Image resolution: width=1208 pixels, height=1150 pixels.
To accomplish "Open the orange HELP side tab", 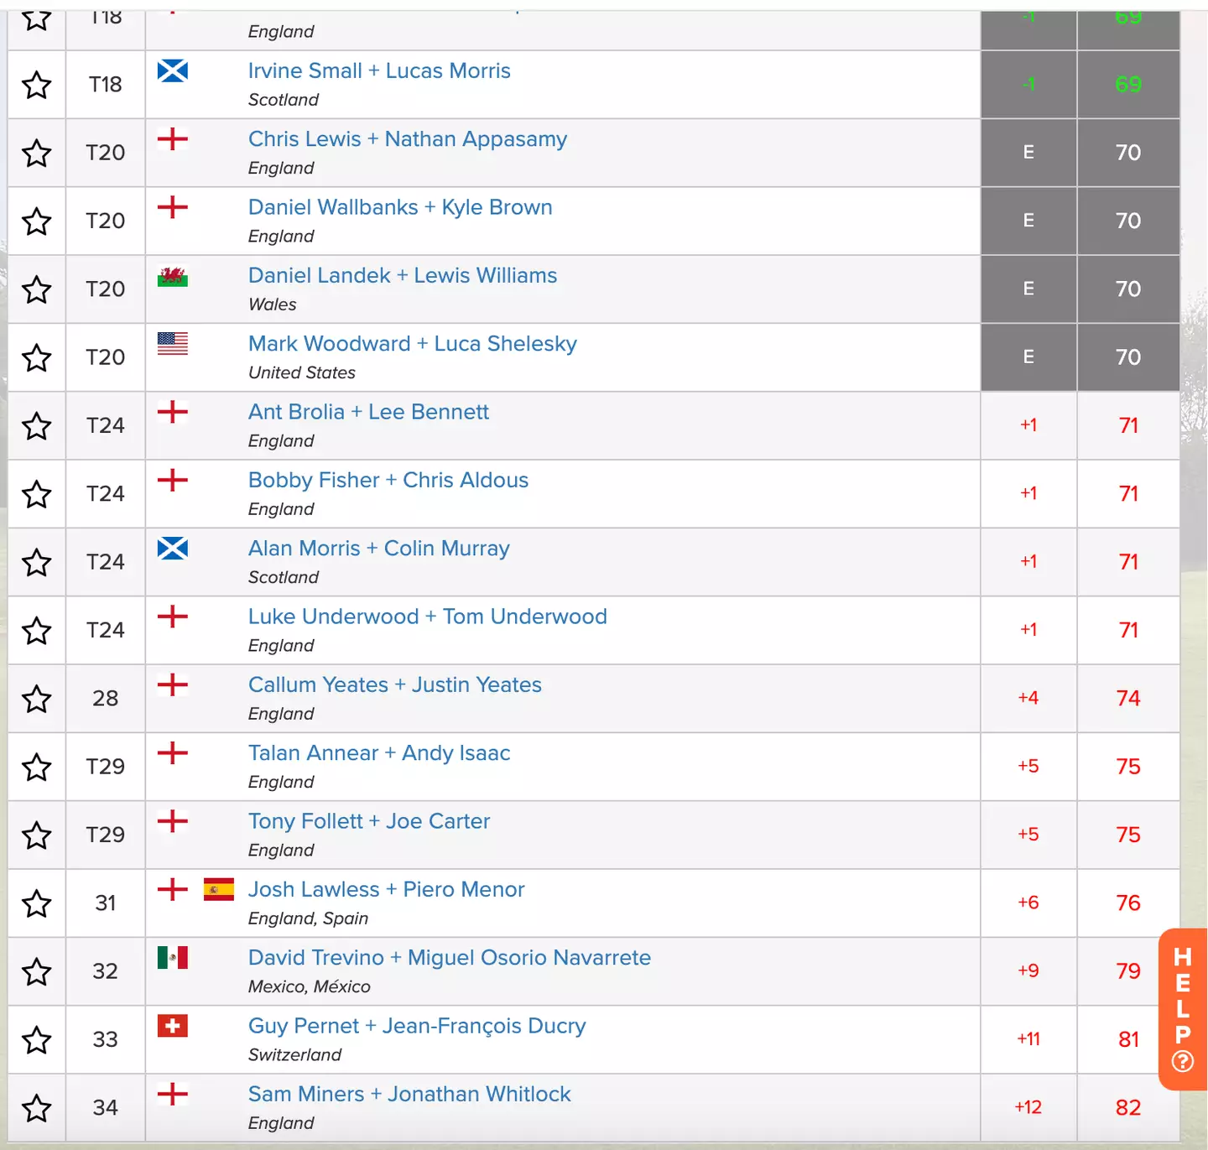I will coord(1182,1009).
